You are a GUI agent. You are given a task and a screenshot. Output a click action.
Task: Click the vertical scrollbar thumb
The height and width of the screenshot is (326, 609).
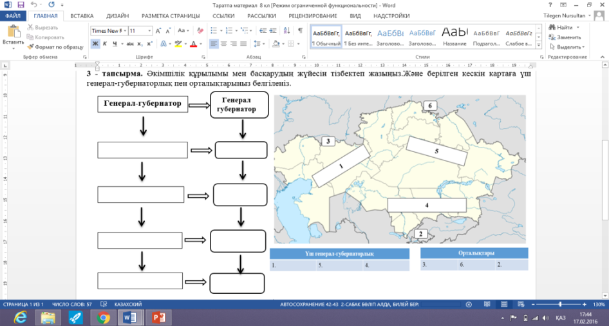pyautogui.click(x=605, y=179)
